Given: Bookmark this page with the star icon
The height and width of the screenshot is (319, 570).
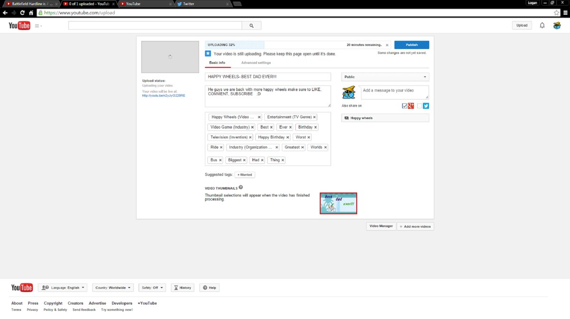Looking at the screenshot, I should pyautogui.click(x=556, y=13).
